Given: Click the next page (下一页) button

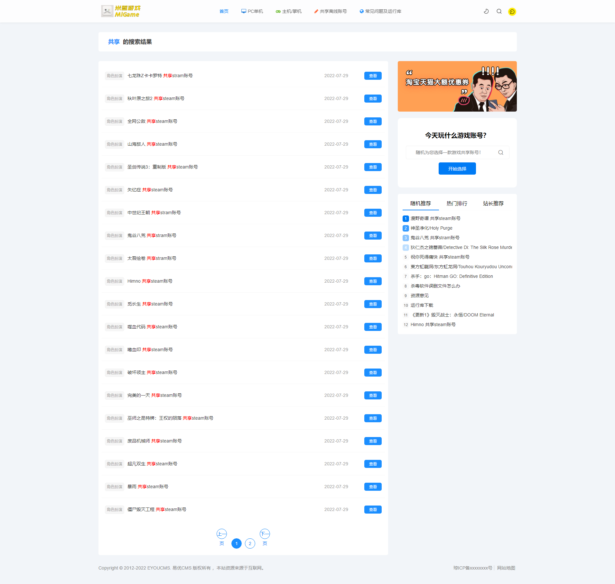Looking at the screenshot, I should 265,537.
